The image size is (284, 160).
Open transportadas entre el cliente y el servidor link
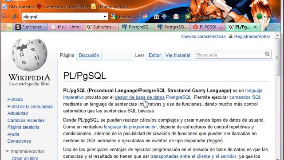point(193,156)
